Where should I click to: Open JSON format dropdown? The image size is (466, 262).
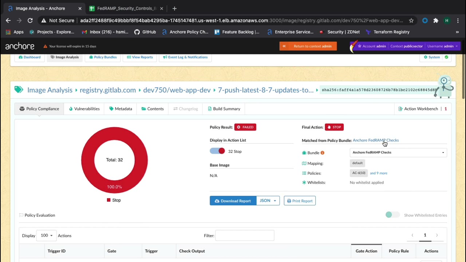(x=268, y=201)
